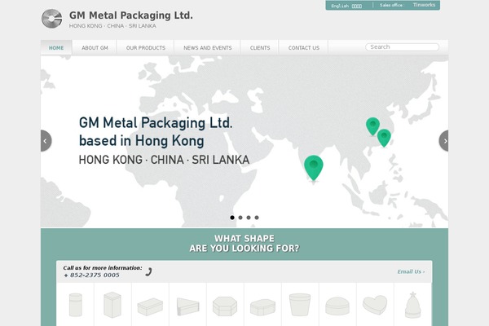Show second slide via second dot
The height and width of the screenshot is (326, 489).
click(240, 218)
